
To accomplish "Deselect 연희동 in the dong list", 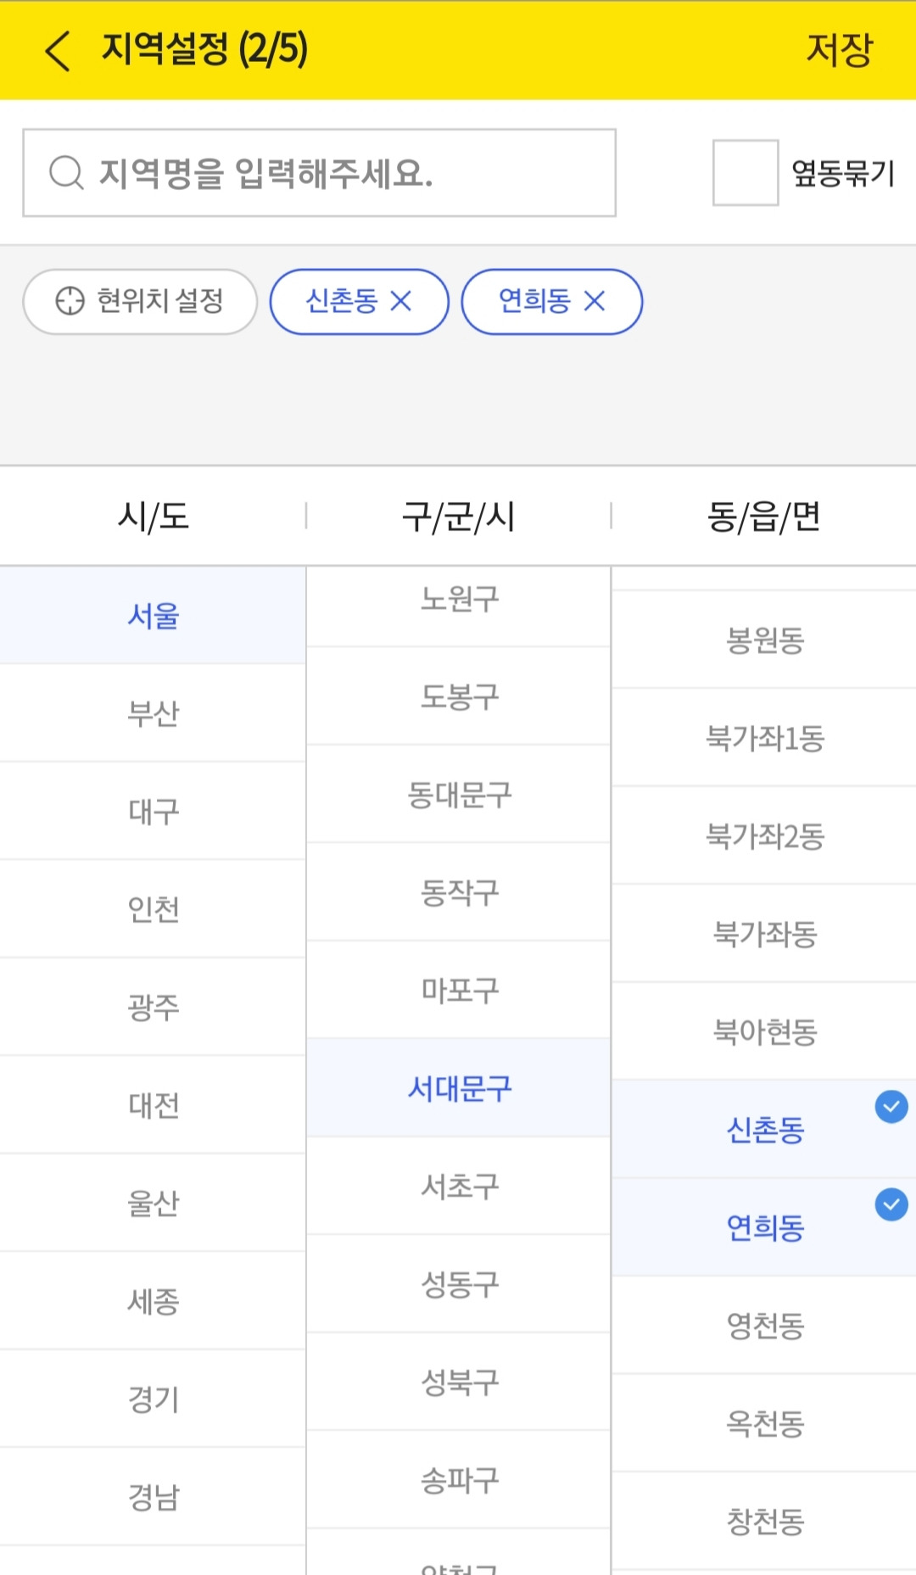I will click(764, 1227).
